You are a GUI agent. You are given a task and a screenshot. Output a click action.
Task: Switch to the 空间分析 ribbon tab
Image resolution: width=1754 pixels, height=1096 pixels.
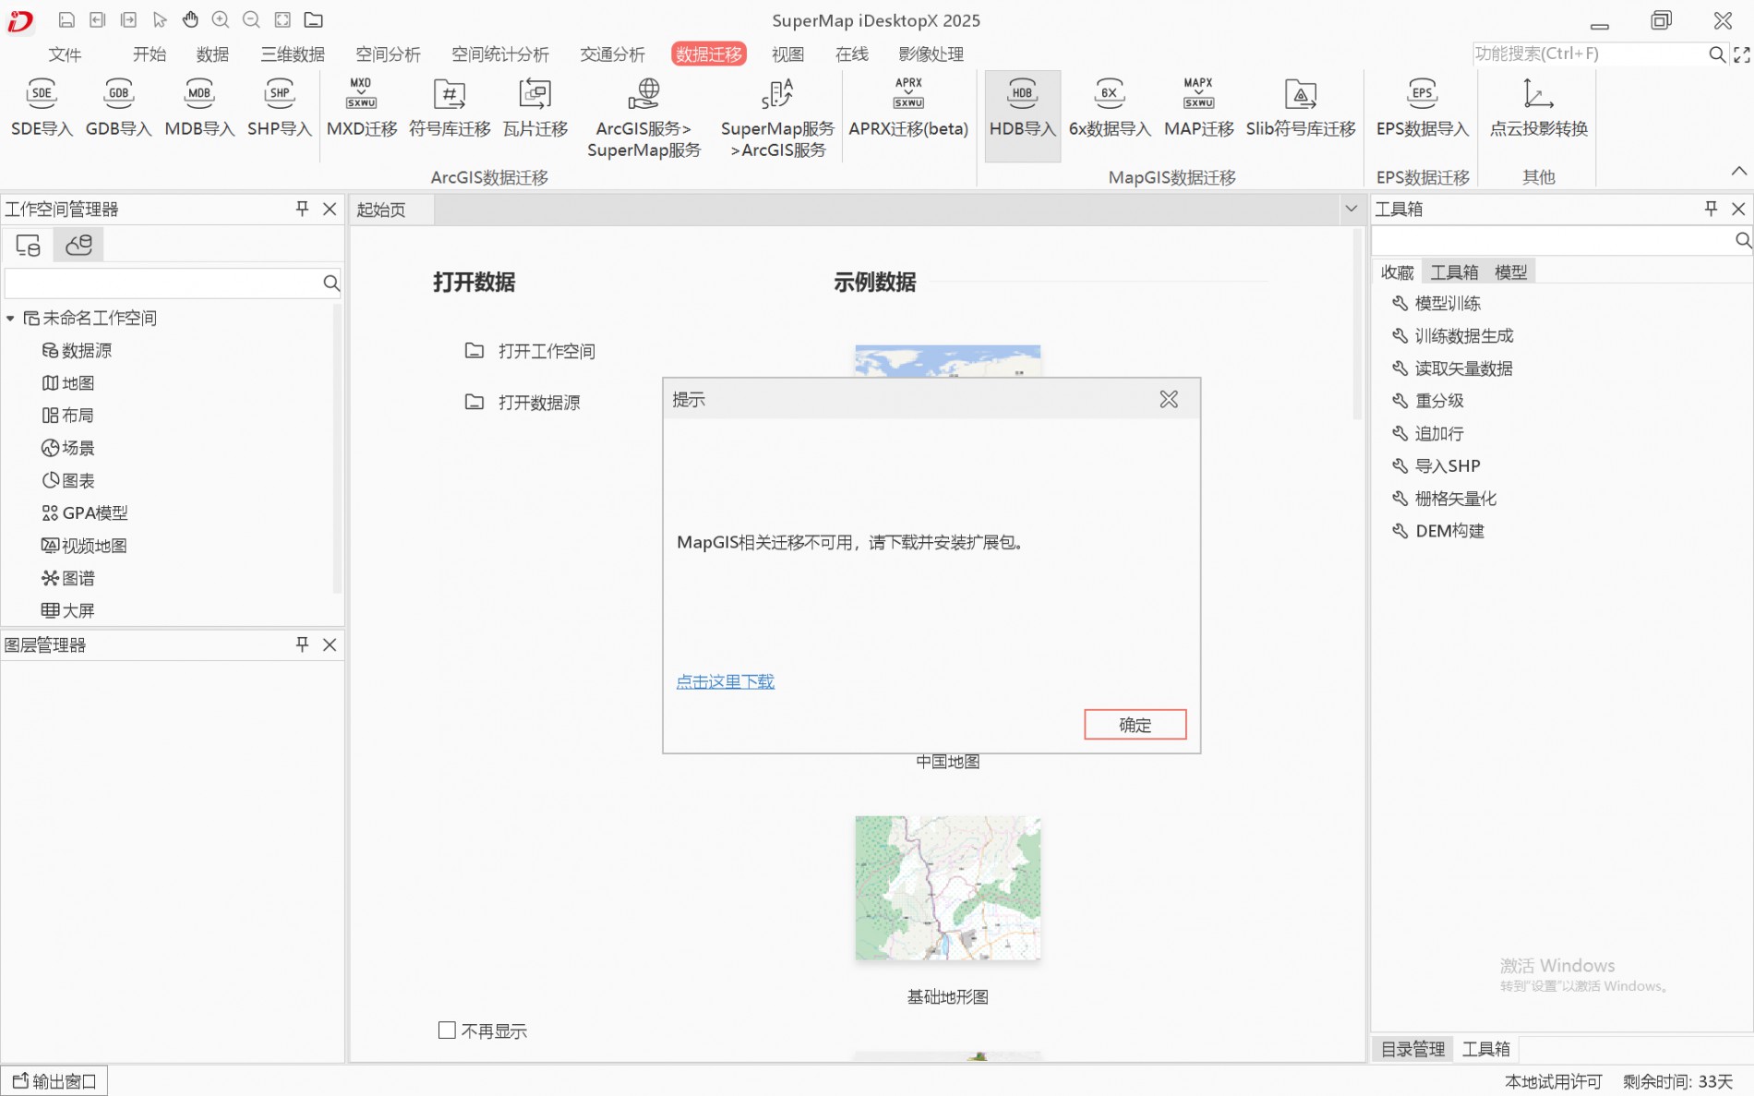pos(388,54)
